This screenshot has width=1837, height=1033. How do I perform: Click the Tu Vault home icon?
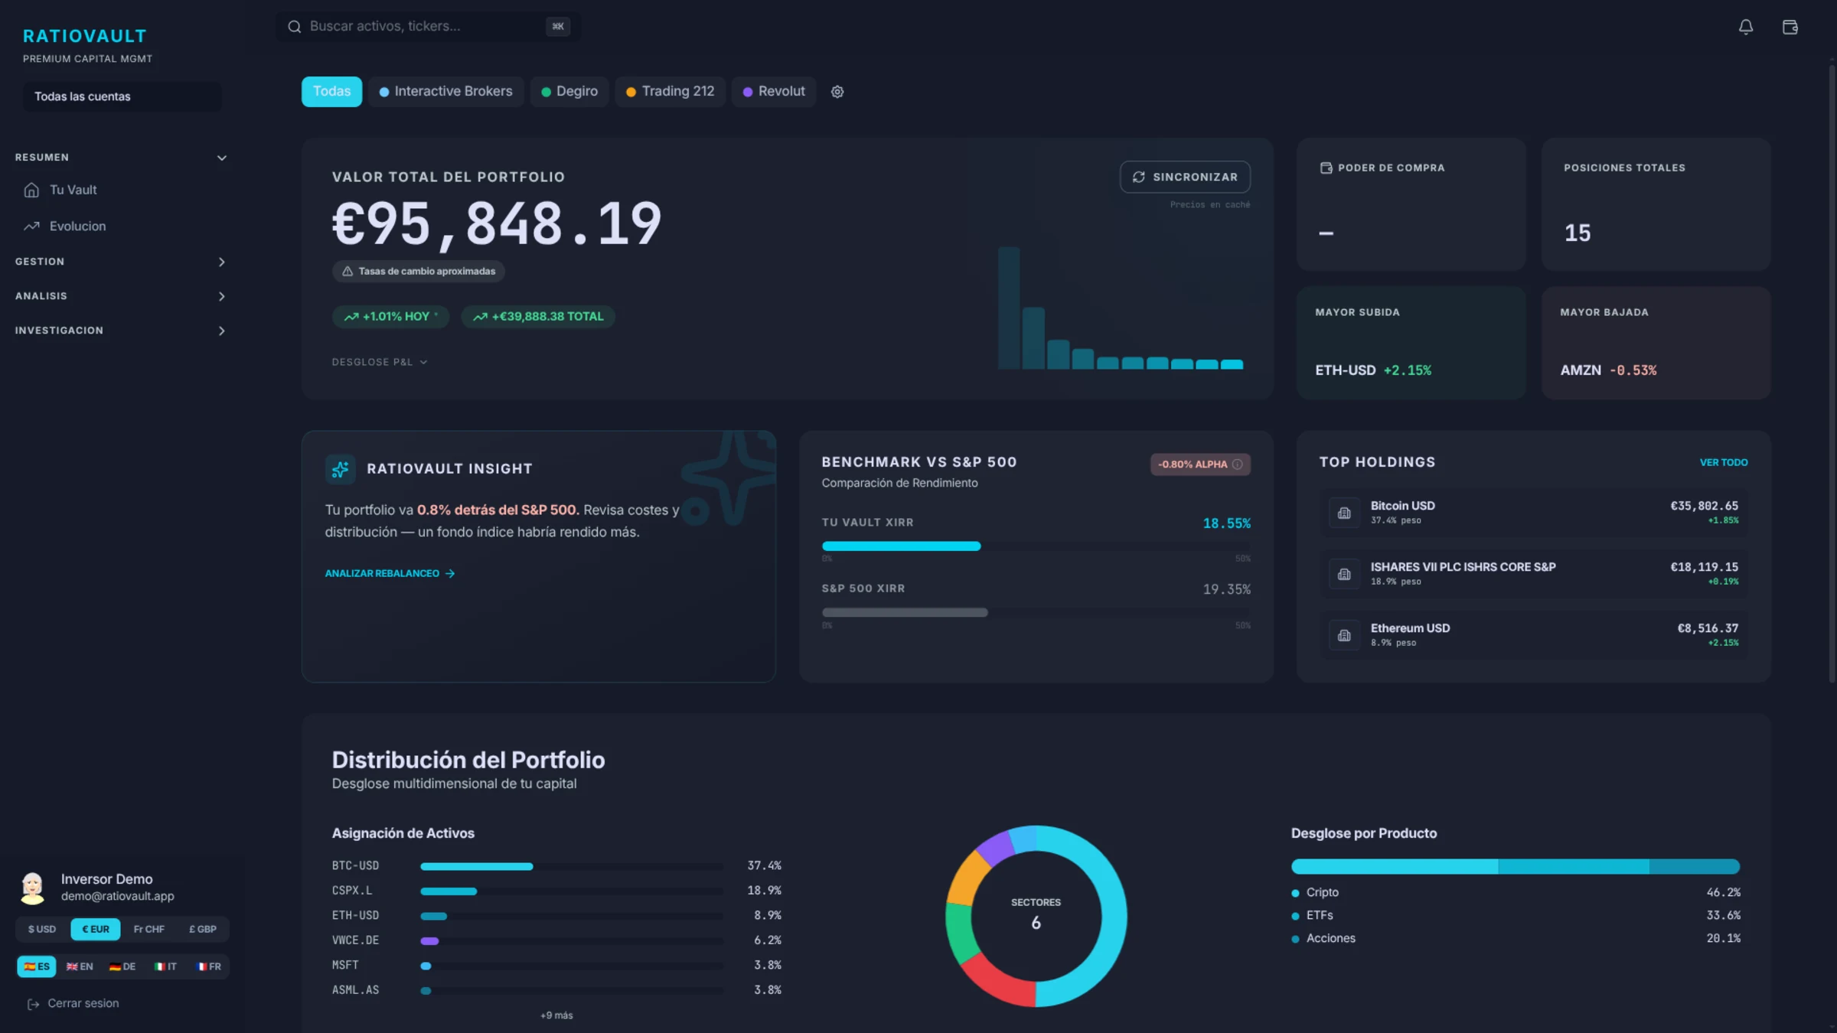(x=31, y=190)
